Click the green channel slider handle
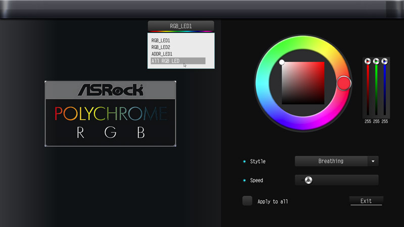The width and height of the screenshot is (404, 227). pos(376,61)
